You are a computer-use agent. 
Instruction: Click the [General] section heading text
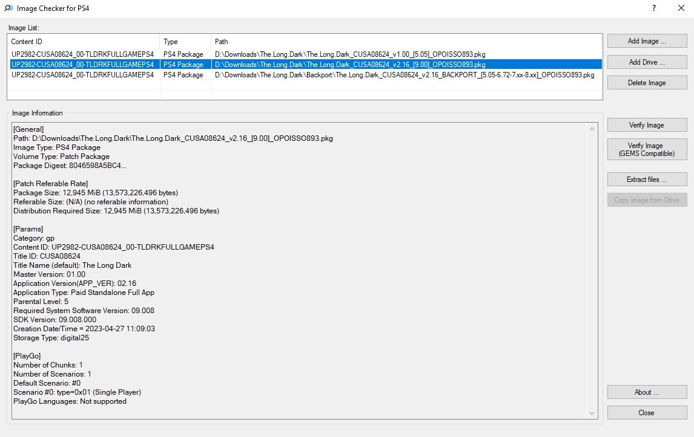[28, 129]
